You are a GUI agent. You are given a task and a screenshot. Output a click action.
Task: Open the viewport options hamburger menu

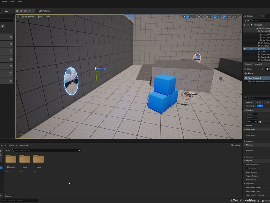(18, 17)
